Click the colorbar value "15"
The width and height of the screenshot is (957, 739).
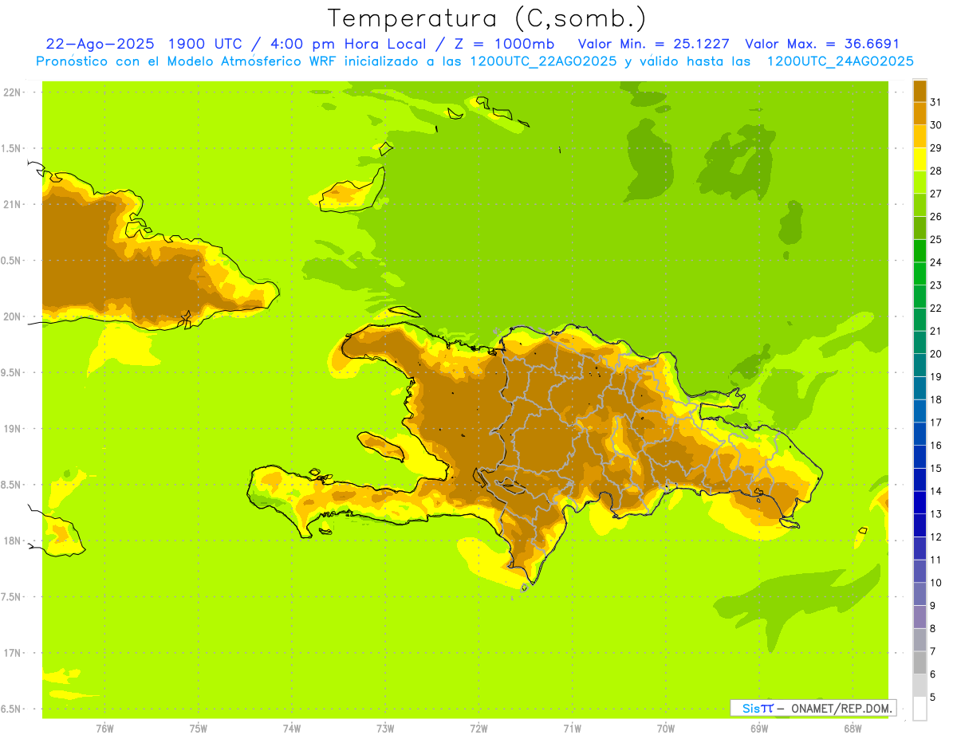pos(936,469)
